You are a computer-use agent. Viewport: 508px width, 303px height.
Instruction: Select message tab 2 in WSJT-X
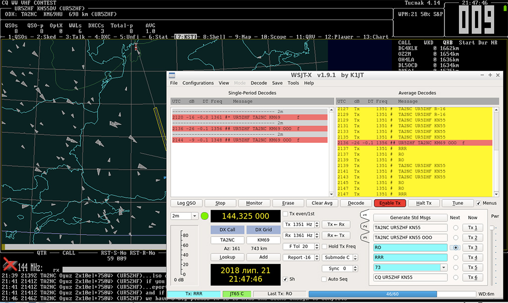(365, 226)
